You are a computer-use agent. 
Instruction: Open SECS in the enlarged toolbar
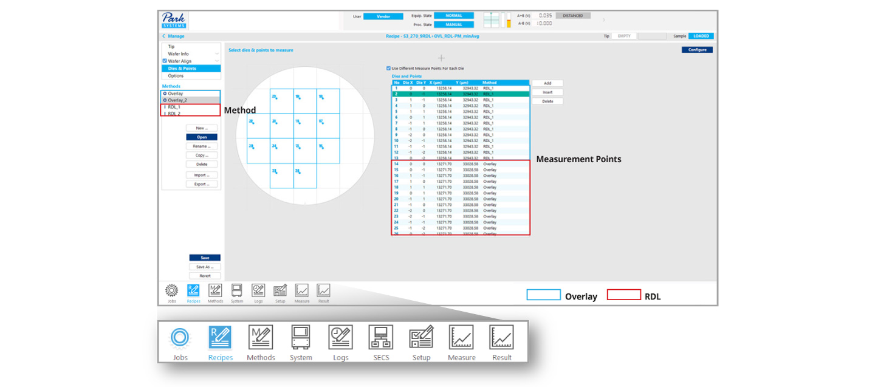[380, 338]
